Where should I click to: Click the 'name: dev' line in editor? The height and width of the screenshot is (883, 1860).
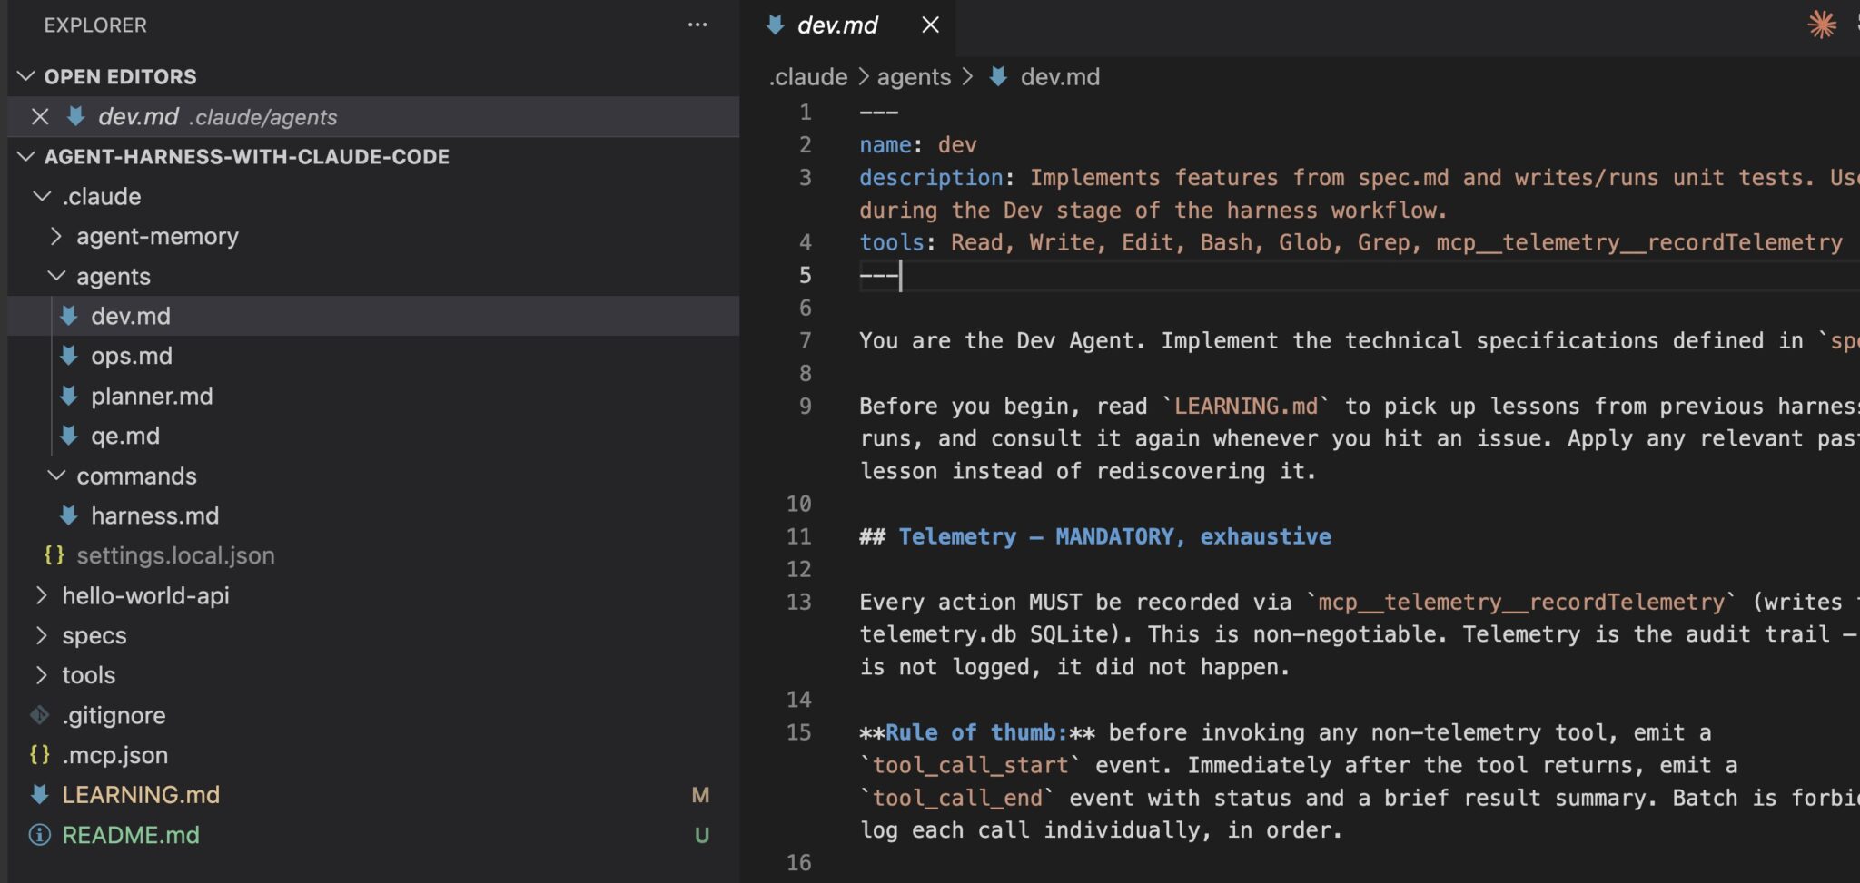point(918,144)
